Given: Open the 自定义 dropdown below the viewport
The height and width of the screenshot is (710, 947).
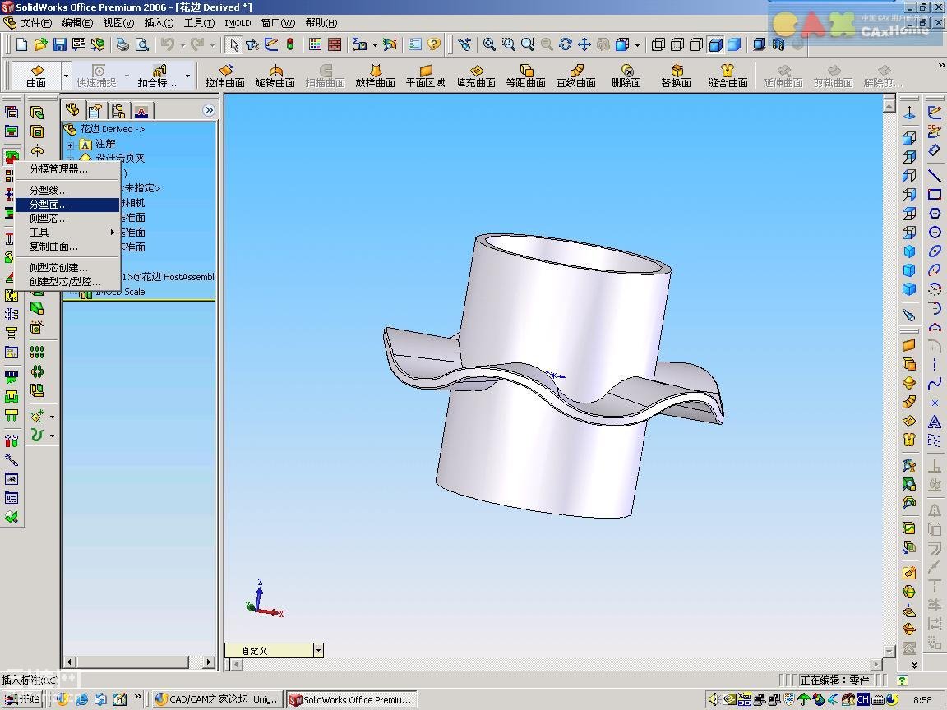Looking at the screenshot, I should 318,651.
